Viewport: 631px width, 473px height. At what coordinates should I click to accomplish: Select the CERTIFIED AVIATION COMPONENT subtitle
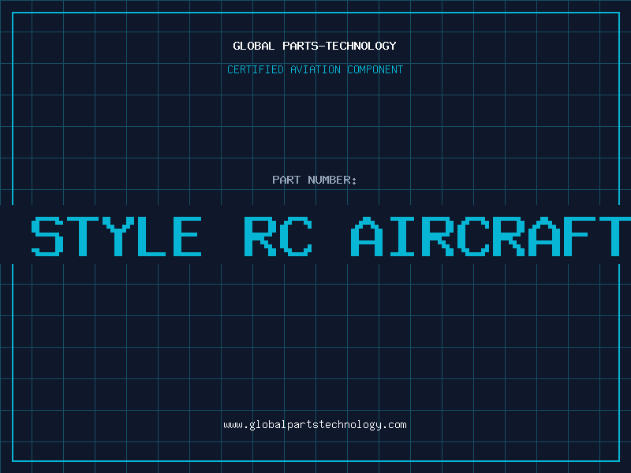tap(315, 69)
